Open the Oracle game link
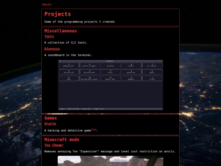The width and height of the screenshot is (221, 166). (x=50, y=124)
